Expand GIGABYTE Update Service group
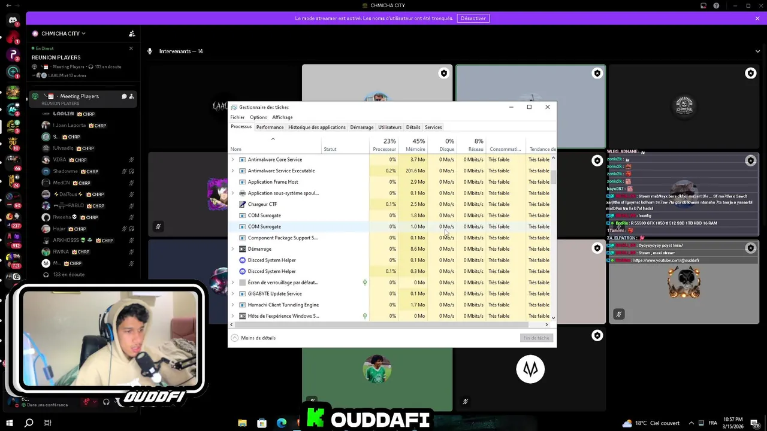The width and height of the screenshot is (767, 431). pyautogui.click(x=233, y=293)
